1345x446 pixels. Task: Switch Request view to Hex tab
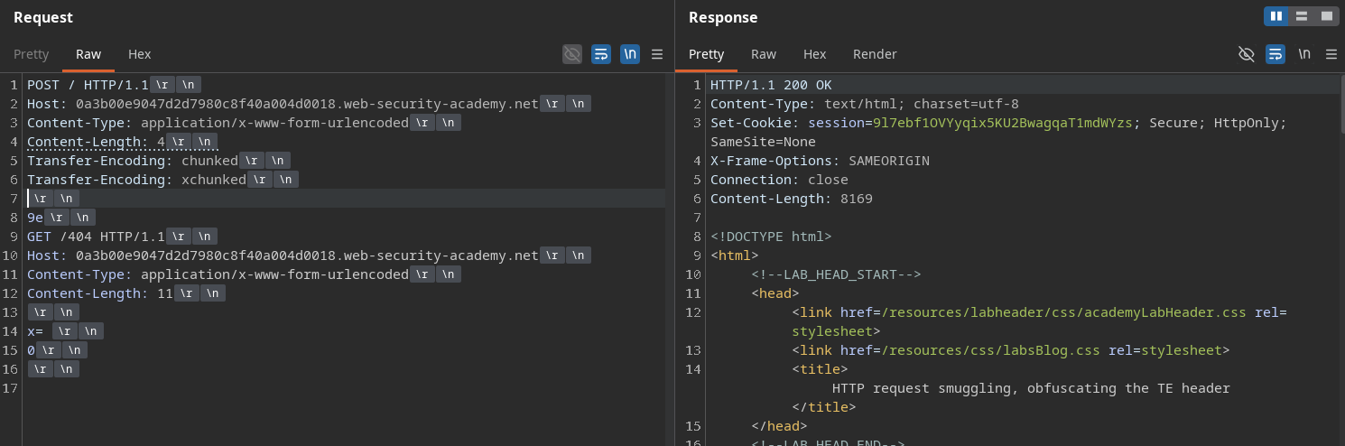click(140, 54)
